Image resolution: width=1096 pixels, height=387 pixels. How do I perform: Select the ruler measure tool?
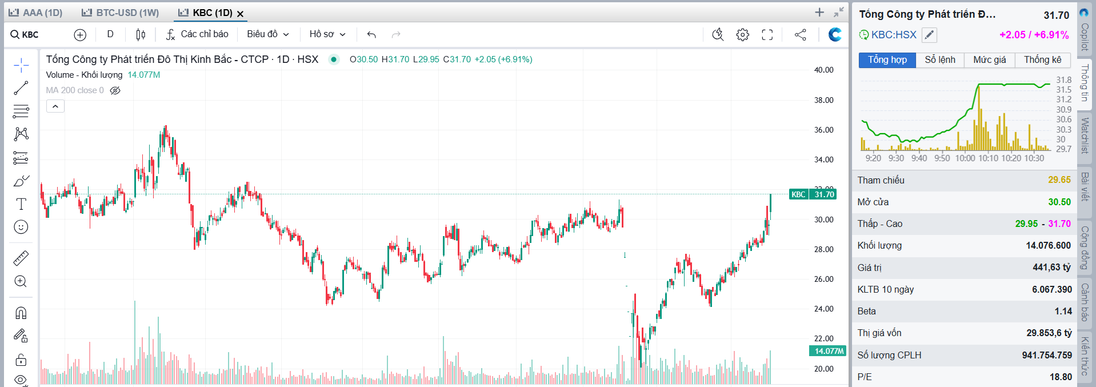click(21, 258)
